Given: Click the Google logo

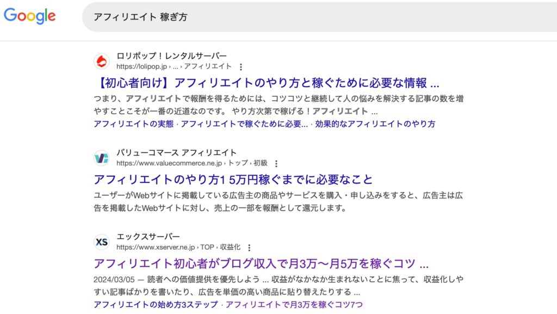Looking at the screenshot, I should pyautogui.click(x=30, y=16).
